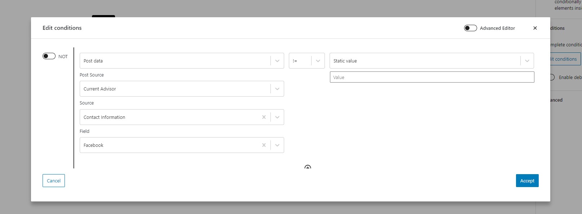Click the Value text input
Screen dimensions: 582x214
click(x=432, y=77)
